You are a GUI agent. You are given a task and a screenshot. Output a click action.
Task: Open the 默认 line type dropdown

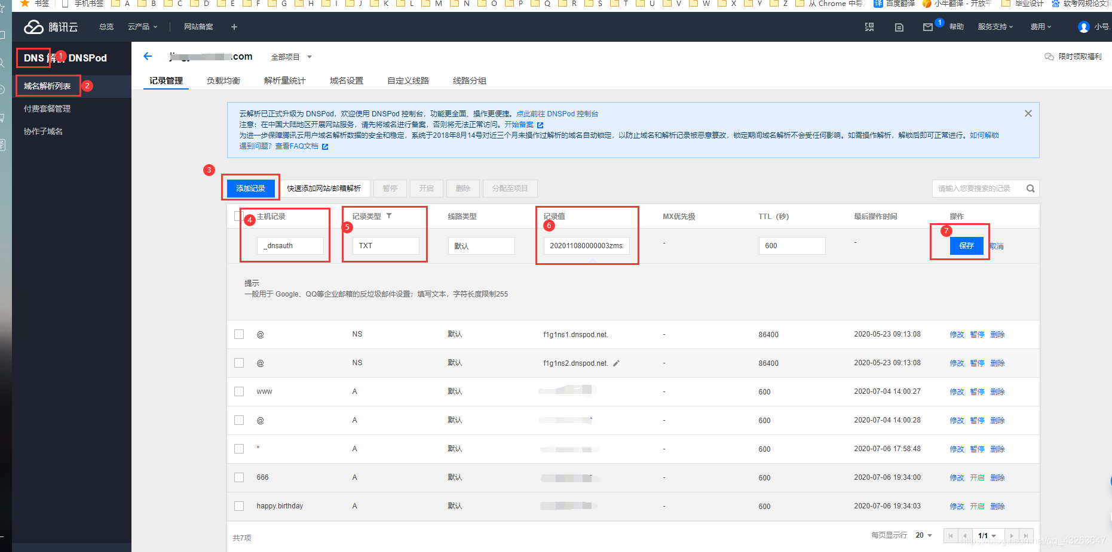click(482, 246)
